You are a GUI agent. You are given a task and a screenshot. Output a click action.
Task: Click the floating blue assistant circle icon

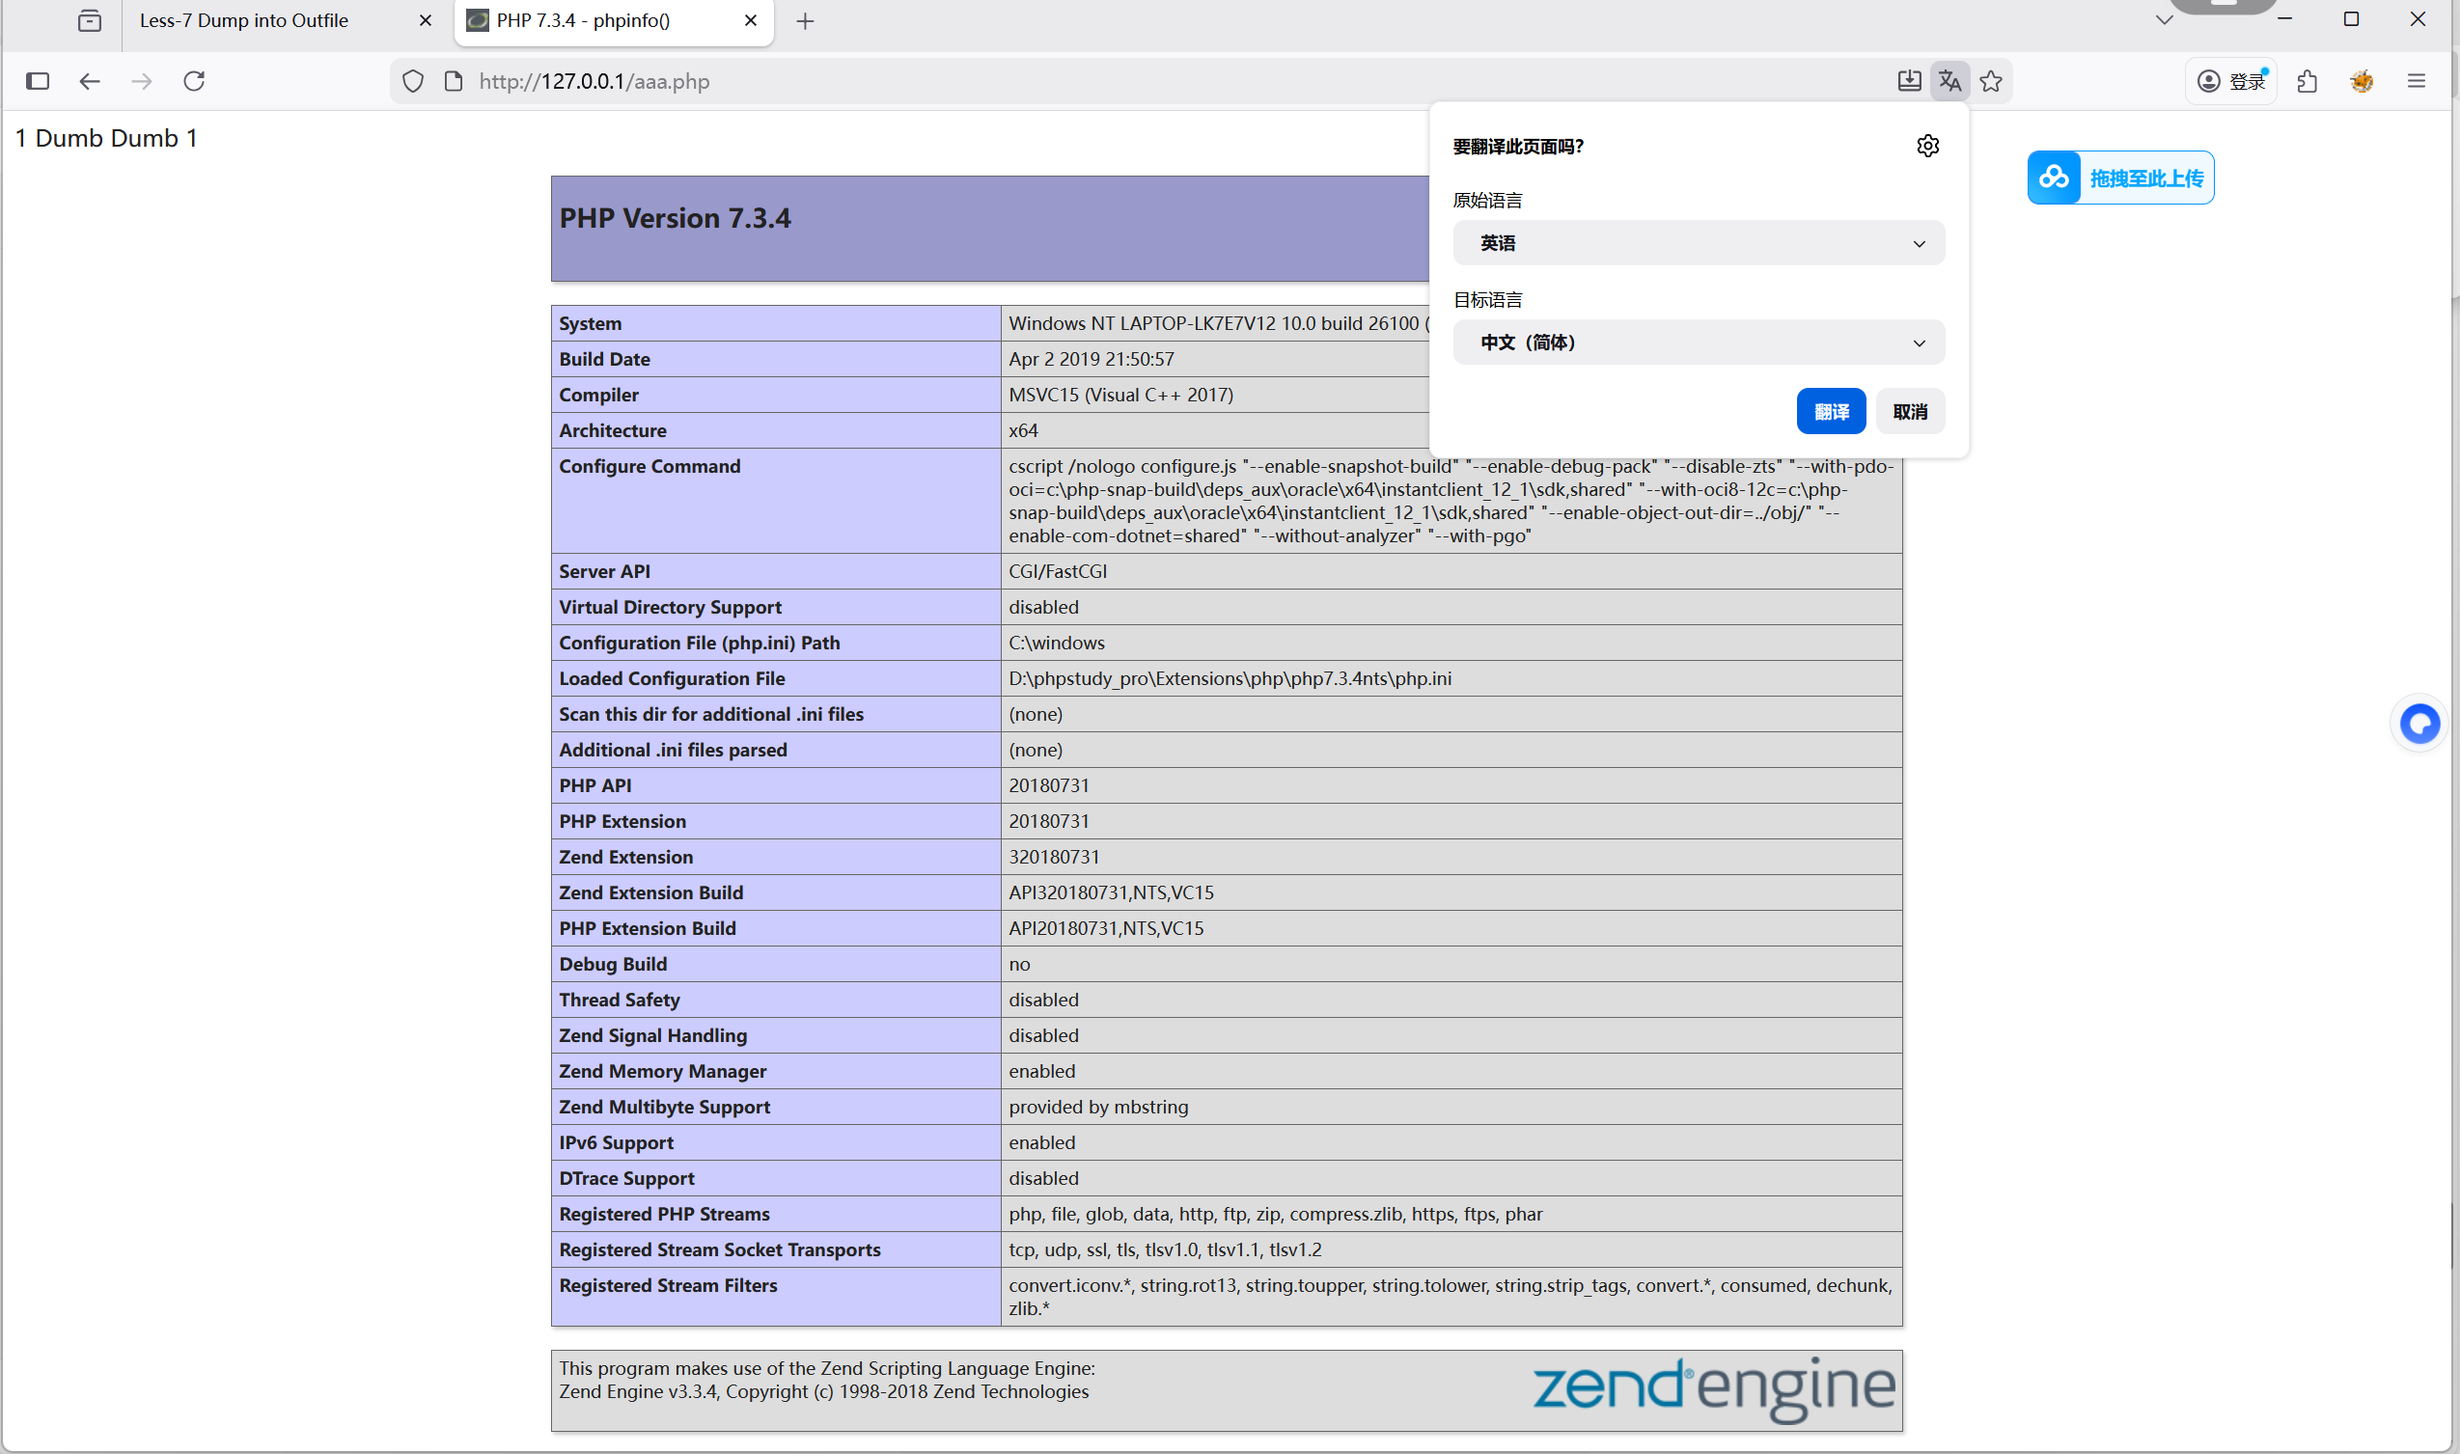(x=2419, y=724)
